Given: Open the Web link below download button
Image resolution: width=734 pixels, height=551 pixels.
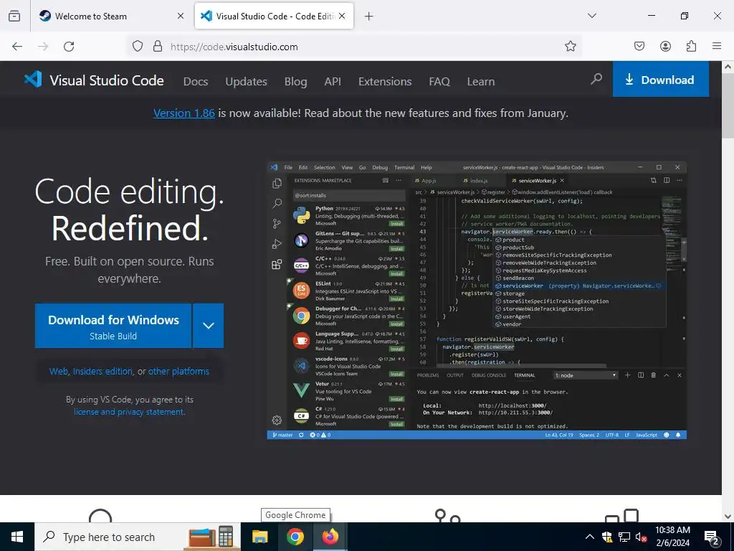Looking at the screenshot, I should click(x=59, y=371).
